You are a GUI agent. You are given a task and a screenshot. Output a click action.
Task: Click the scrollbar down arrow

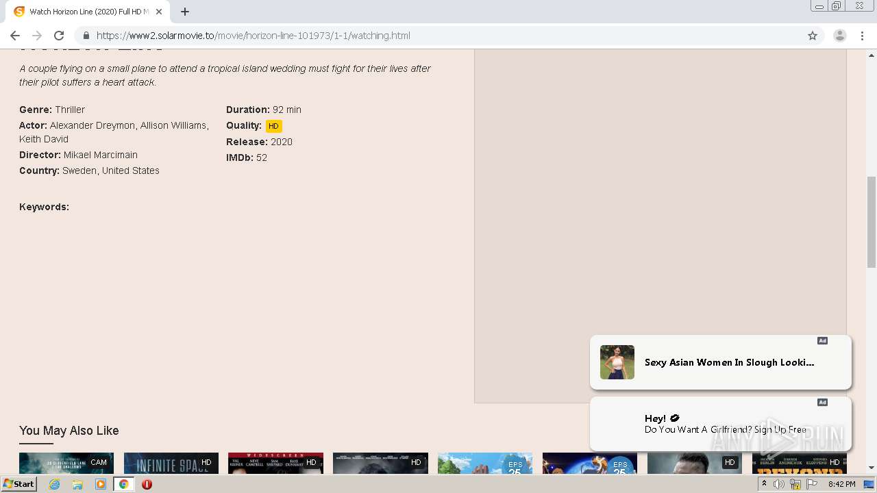[871, 468]
